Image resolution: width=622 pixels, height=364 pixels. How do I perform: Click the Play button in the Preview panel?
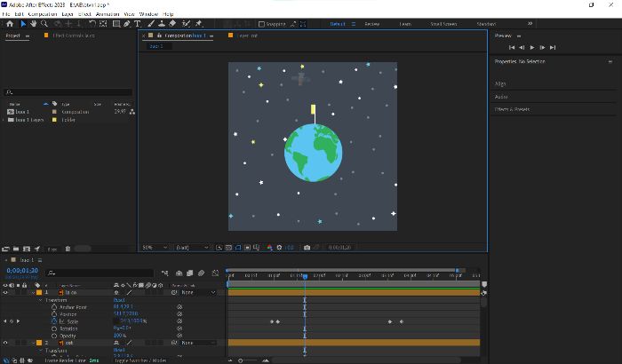[x=532, y=48]
